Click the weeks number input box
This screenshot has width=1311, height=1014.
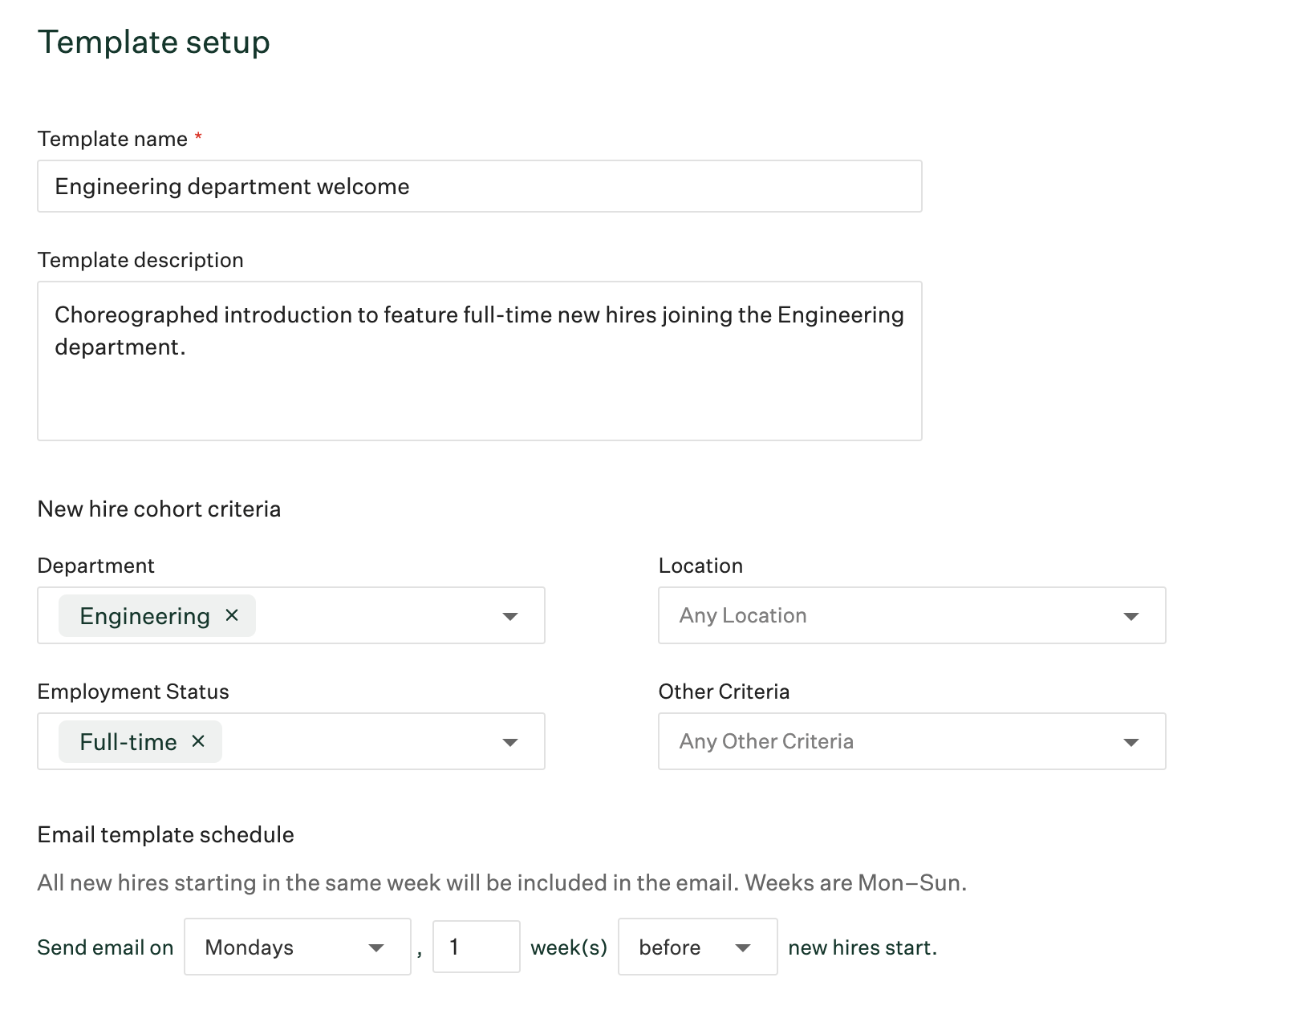pos(476,947)
